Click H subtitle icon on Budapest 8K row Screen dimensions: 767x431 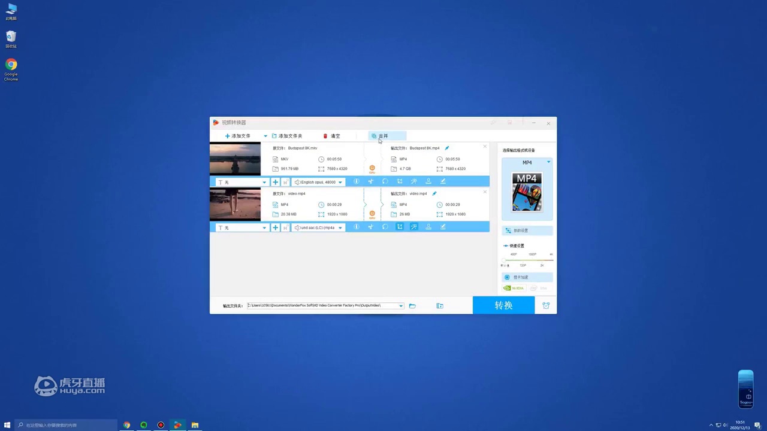(x=285, y=182)
